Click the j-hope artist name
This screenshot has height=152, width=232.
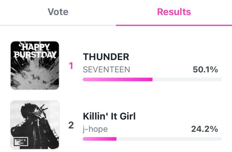[95, 129]
